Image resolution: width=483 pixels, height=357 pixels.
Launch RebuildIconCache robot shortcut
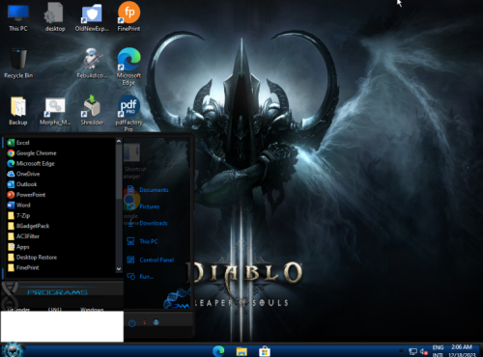click(x=92, y=64)
